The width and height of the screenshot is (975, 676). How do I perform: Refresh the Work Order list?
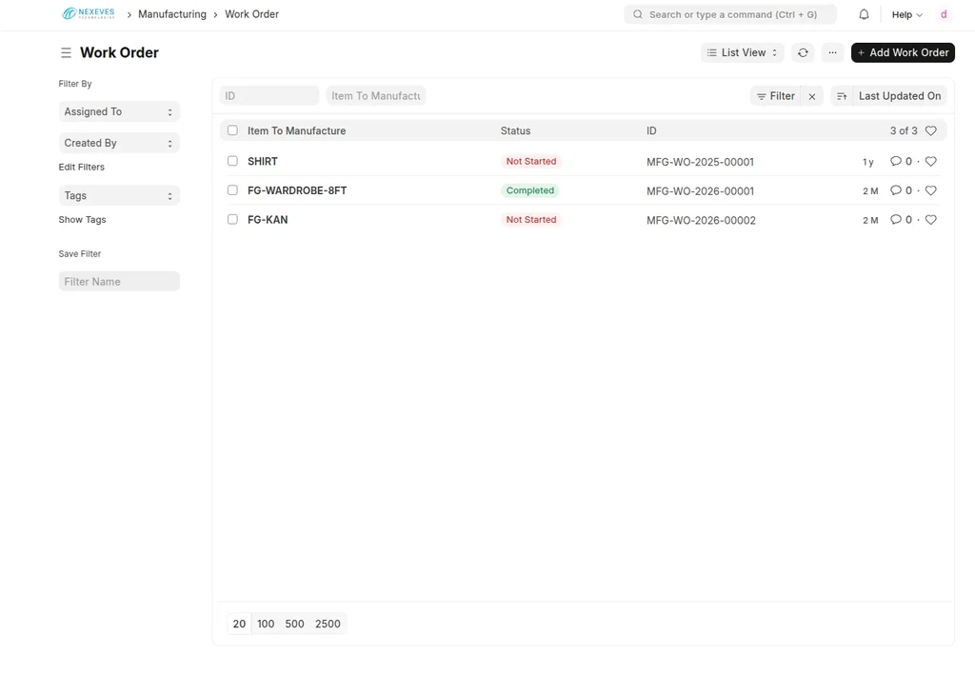803,53
